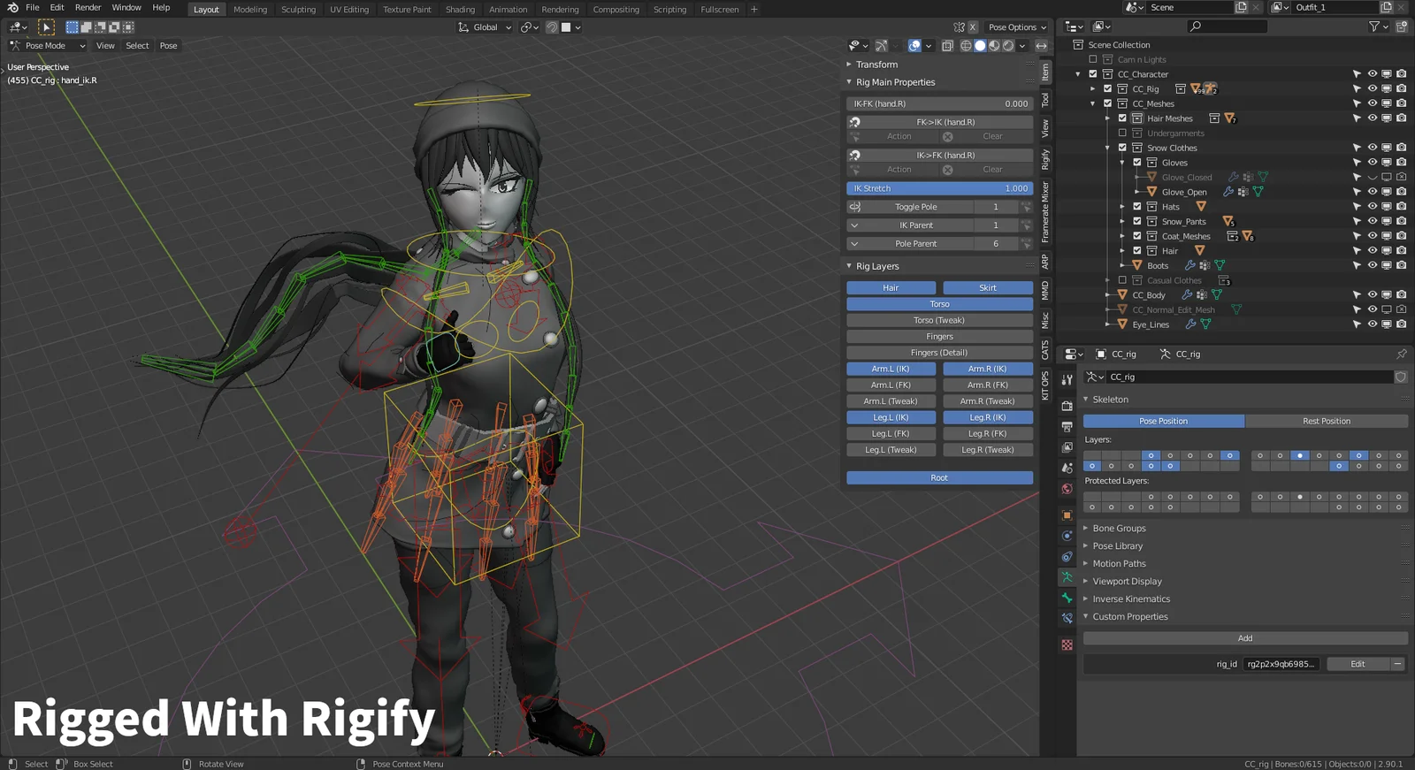Enable the Undergarments collection checkbox
1415x770 pixels.
(x=1122, y=133)
